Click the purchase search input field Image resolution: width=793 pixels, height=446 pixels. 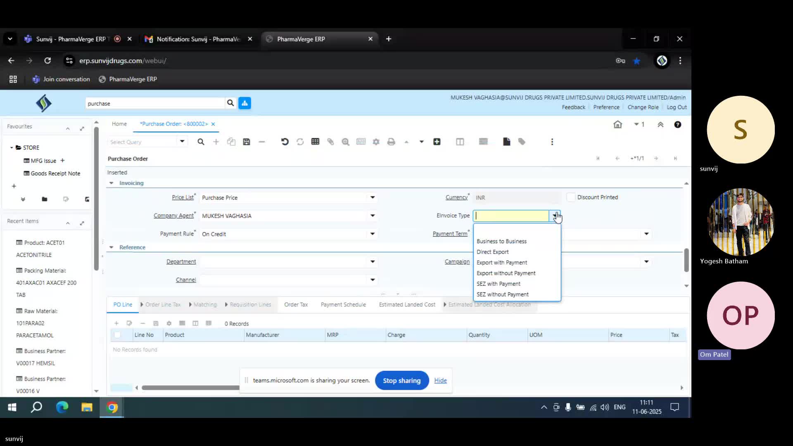[x=155, y=104]
